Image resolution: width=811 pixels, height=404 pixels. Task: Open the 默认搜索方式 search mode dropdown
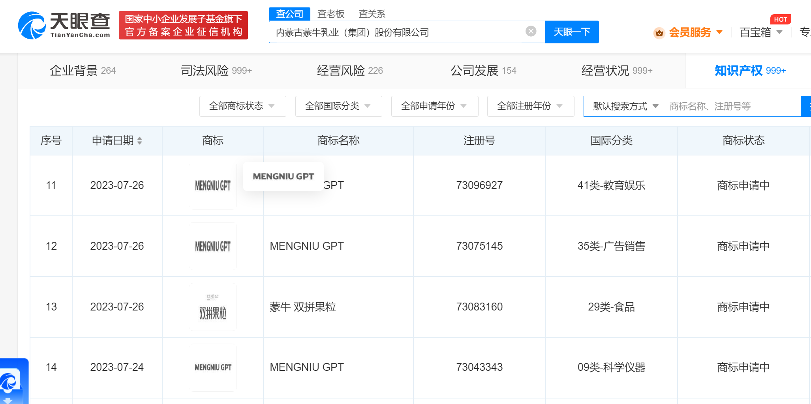tap(625, 106)
